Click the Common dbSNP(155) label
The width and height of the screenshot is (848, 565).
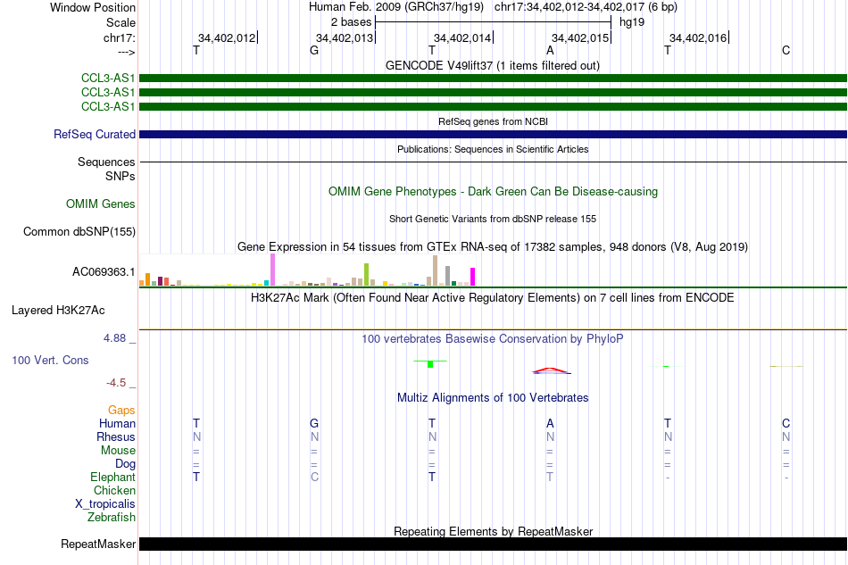[79, 231]
